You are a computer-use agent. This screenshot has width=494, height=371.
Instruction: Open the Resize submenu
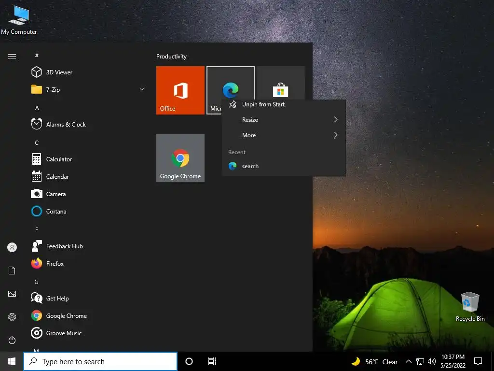click(x=284, y=120)
